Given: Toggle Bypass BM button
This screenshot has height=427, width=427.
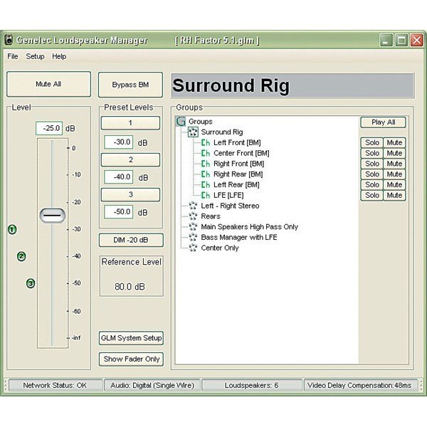Looking at the screenshot, I should pyautogui.click(x=130, y=85).
